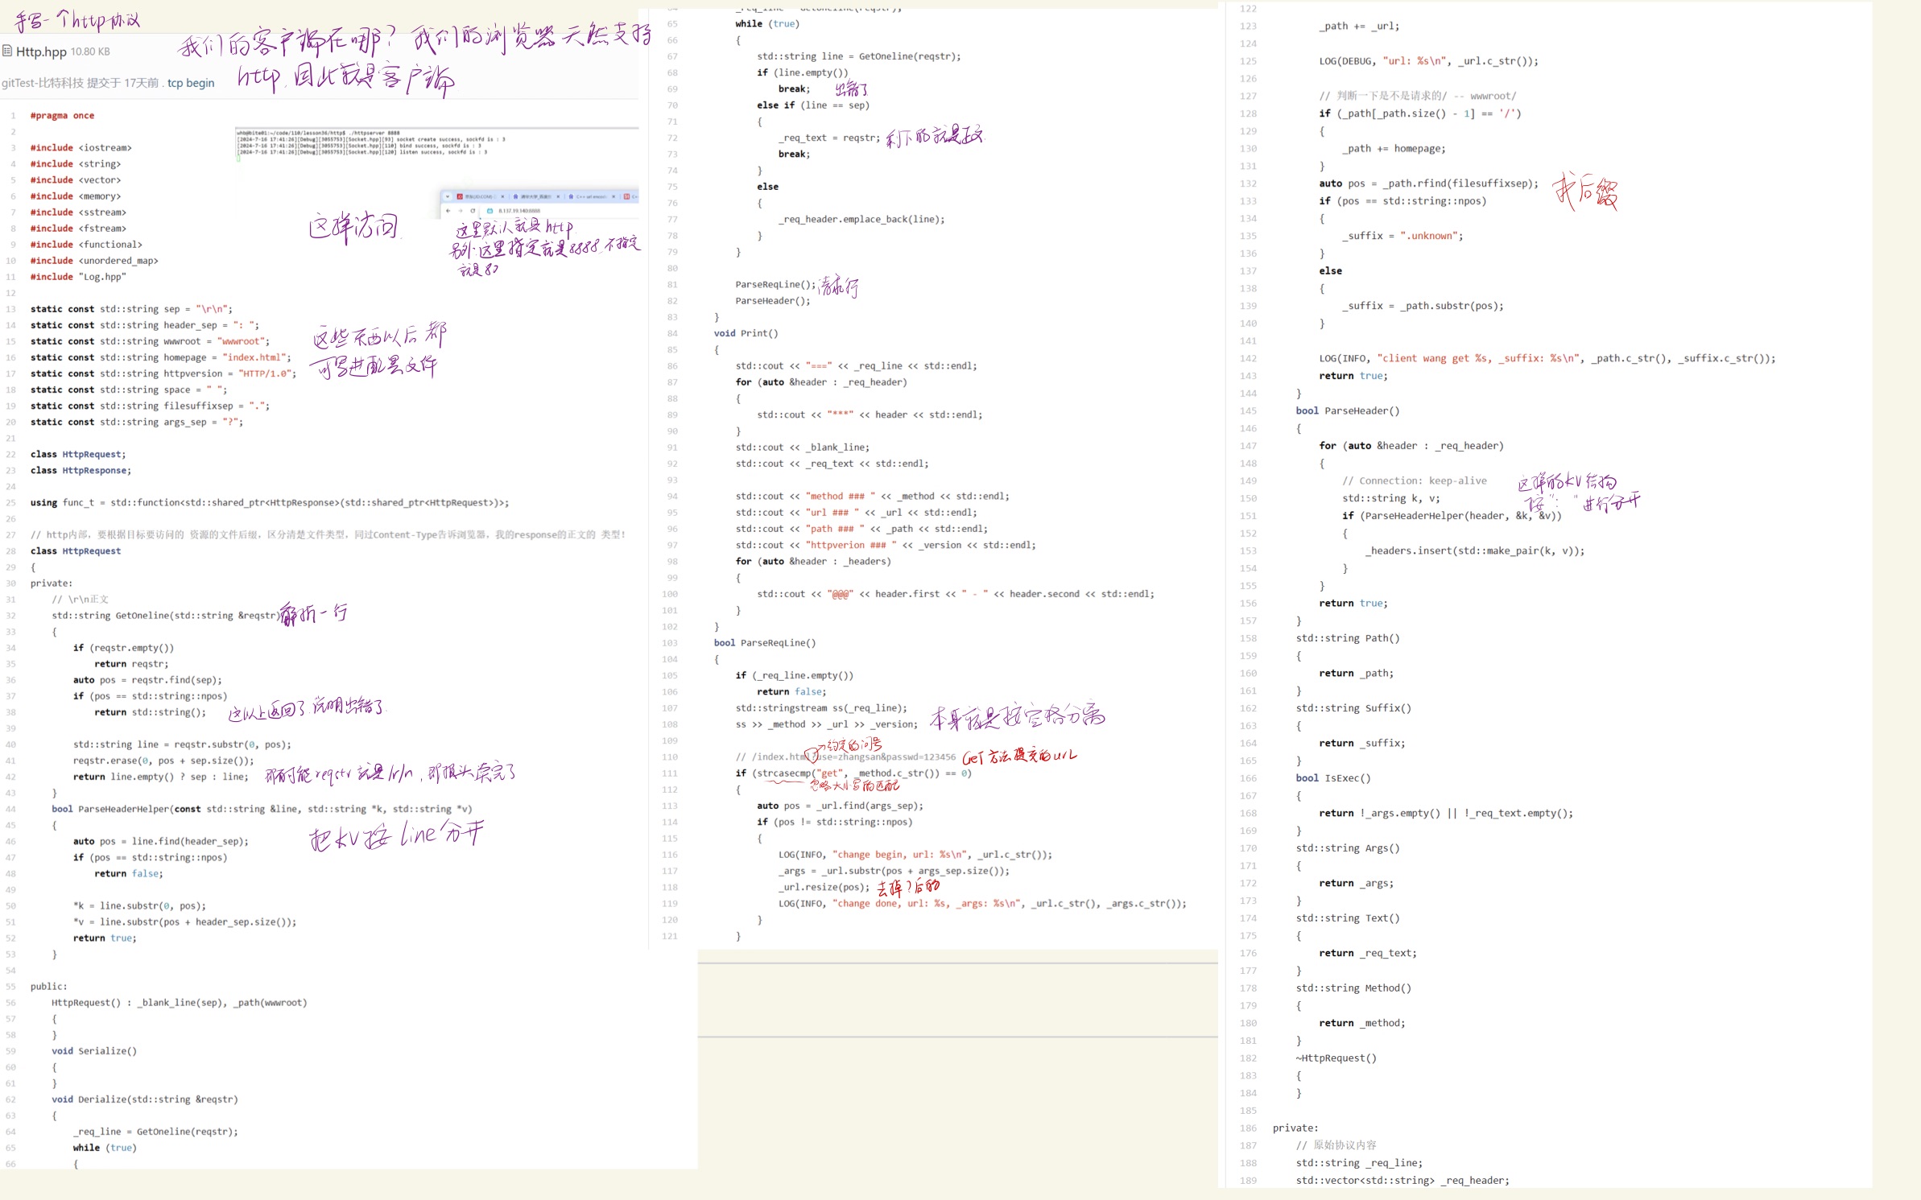
Task: Select the C++ url encode browser tab
Action: 590,196
